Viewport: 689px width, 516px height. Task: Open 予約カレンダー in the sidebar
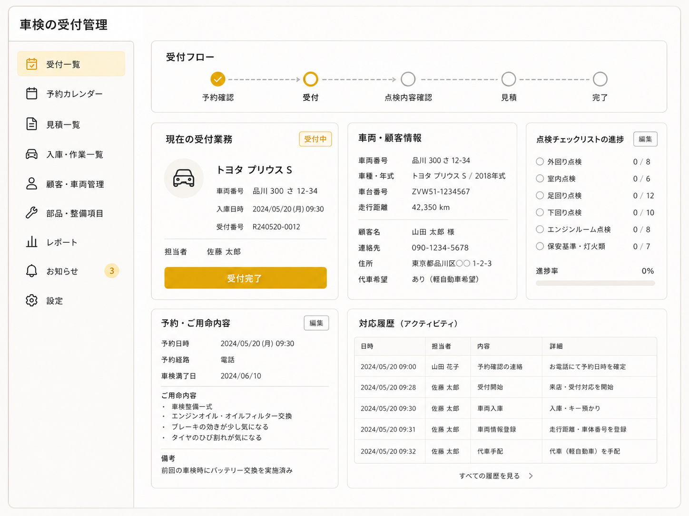(x=71, y=94)
